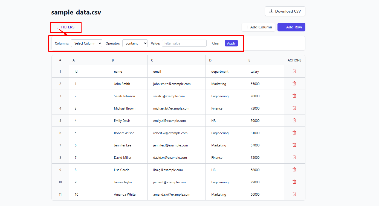Click trash icon next to Robert Wilson
This screenshot has height=206, width=379.
tap(294, 133)
